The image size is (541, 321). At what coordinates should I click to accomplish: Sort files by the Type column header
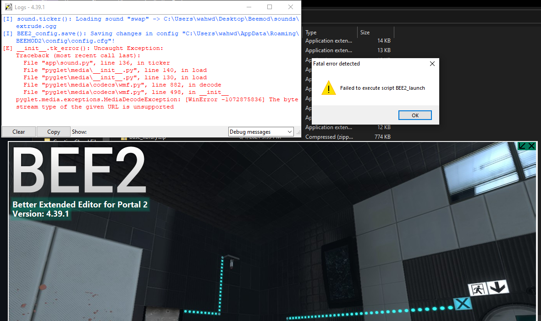[311, 32]
